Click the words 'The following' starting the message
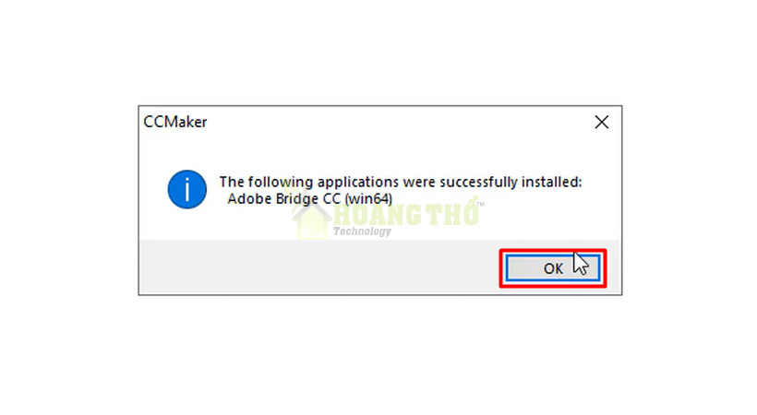Viewport: 757px width, 415px height. click(x=267, y=182)
